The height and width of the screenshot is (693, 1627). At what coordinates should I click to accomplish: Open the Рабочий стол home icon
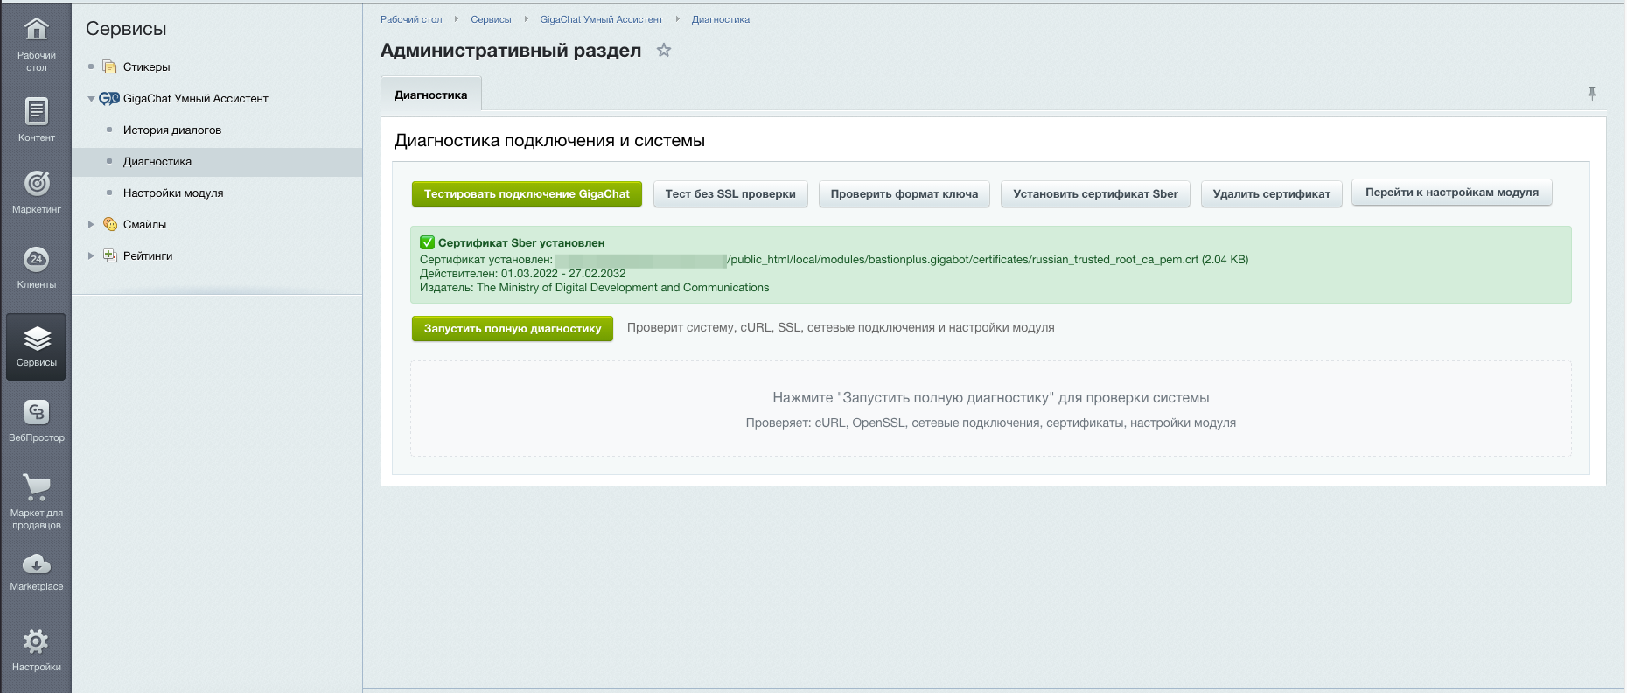tap(36, 30)
